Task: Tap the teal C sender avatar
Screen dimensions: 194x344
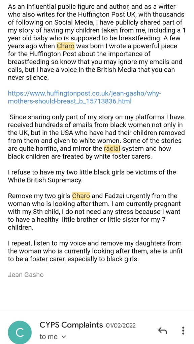Action: click(x=20, y=332)
